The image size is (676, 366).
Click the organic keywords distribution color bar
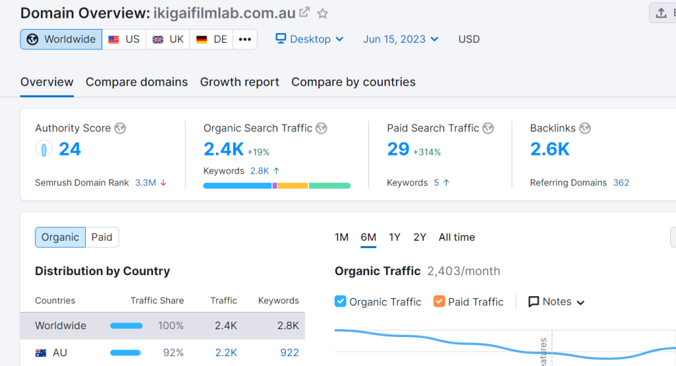[277, 186]
